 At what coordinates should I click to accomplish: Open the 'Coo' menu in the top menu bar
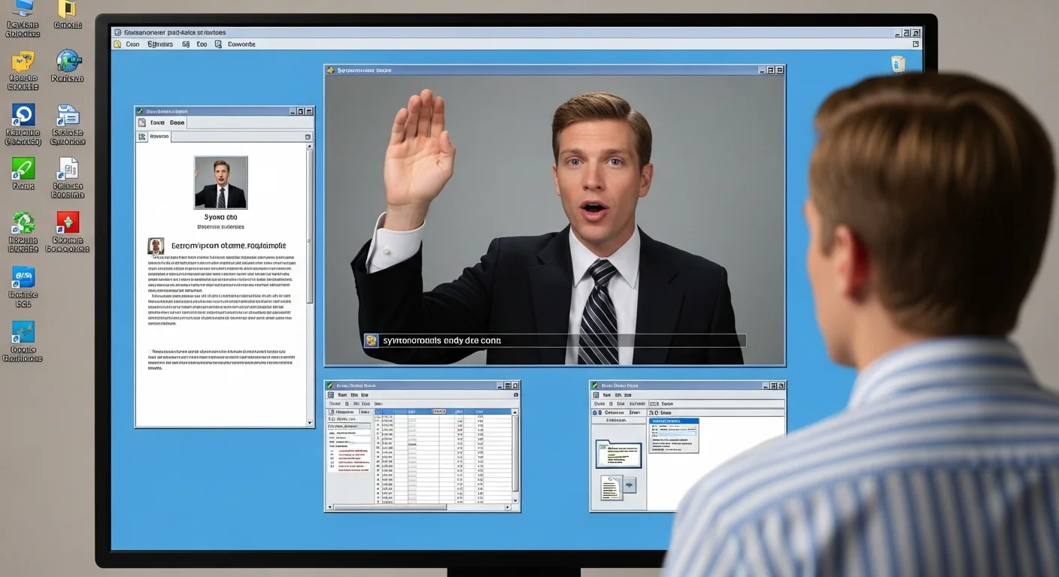pyautogui.click(x=132, y=44)
